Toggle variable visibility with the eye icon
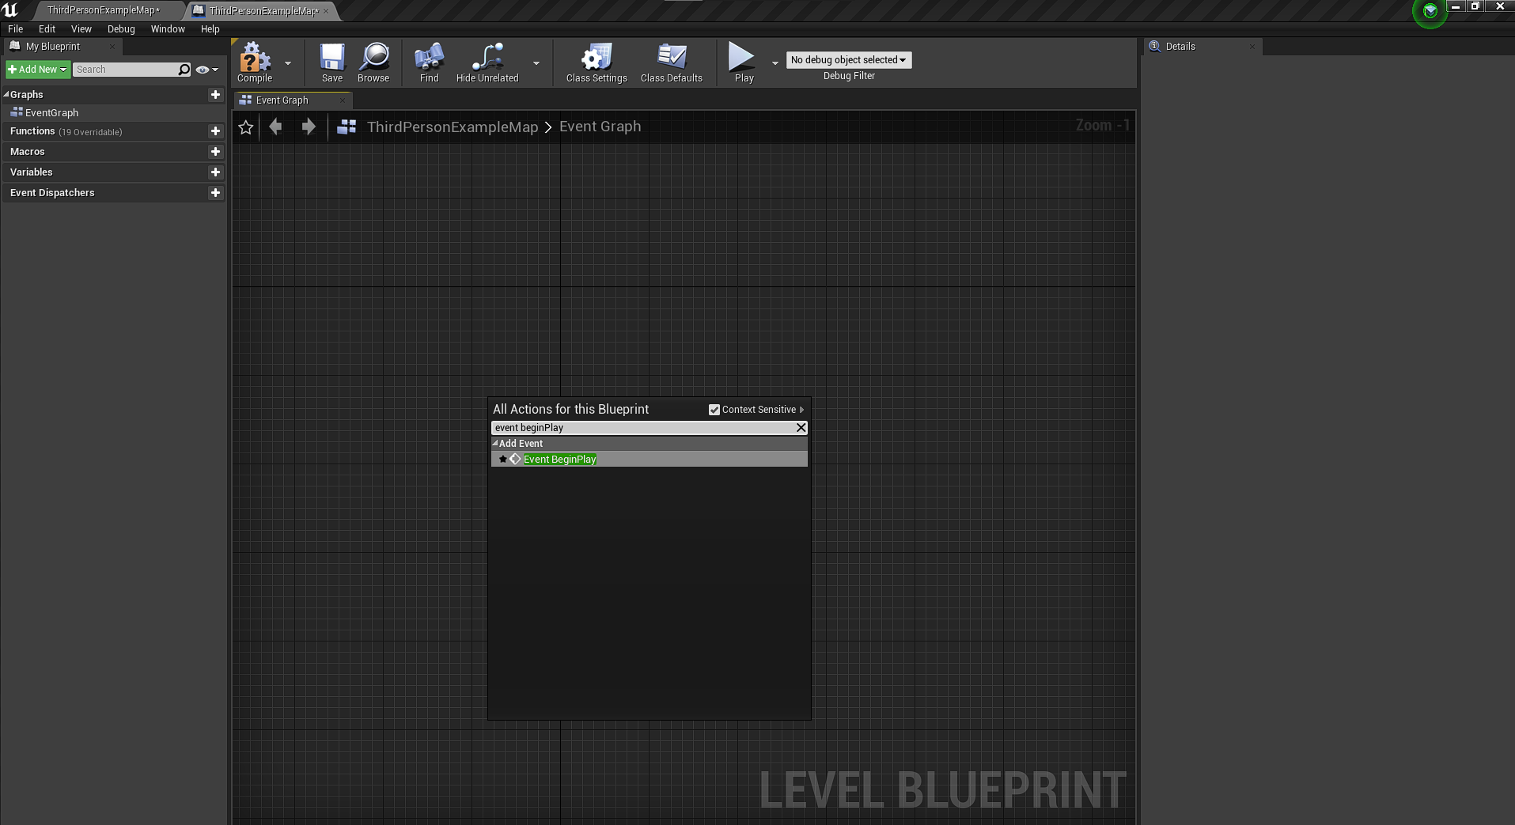Image resolution: width=1515 pixels, height=825 pixels. point(201,70)
